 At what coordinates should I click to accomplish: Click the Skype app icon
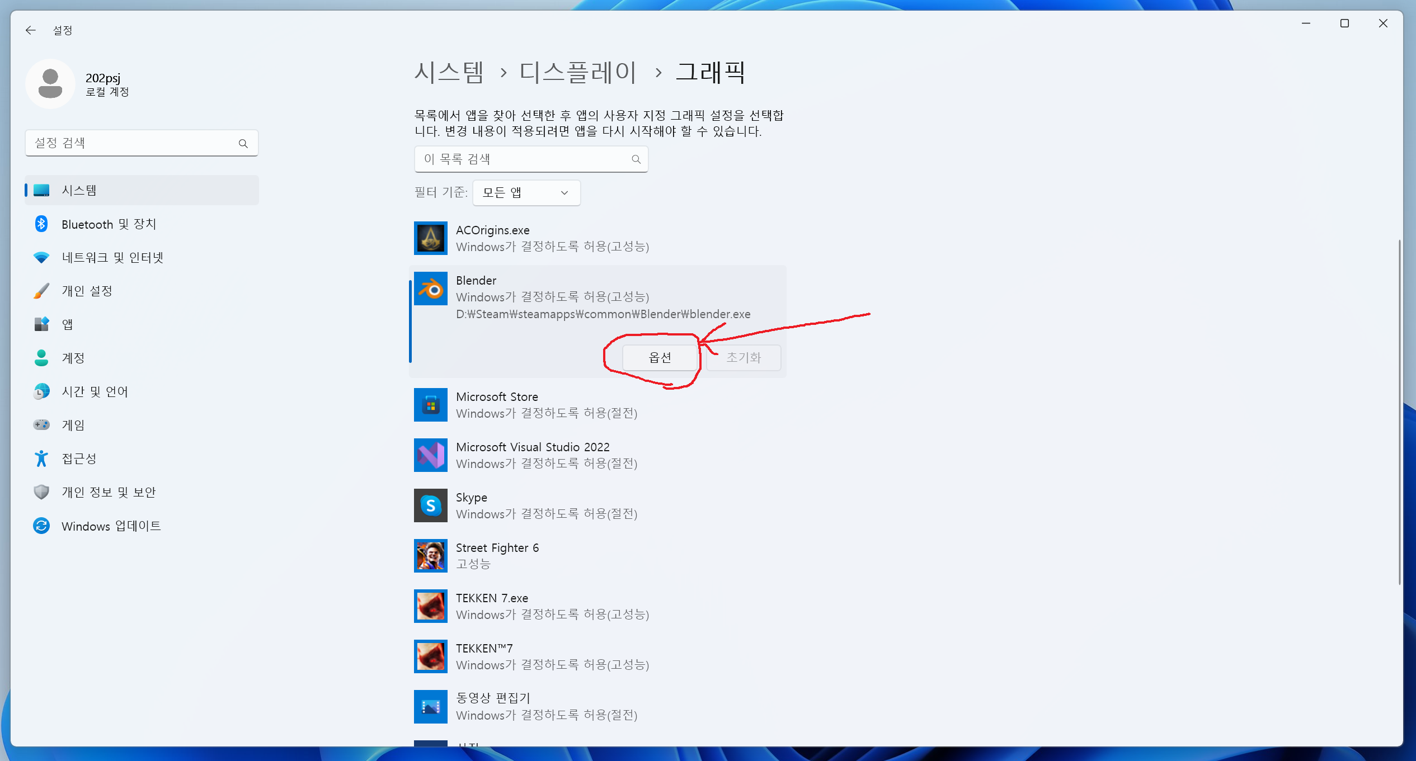pos(430,505)
